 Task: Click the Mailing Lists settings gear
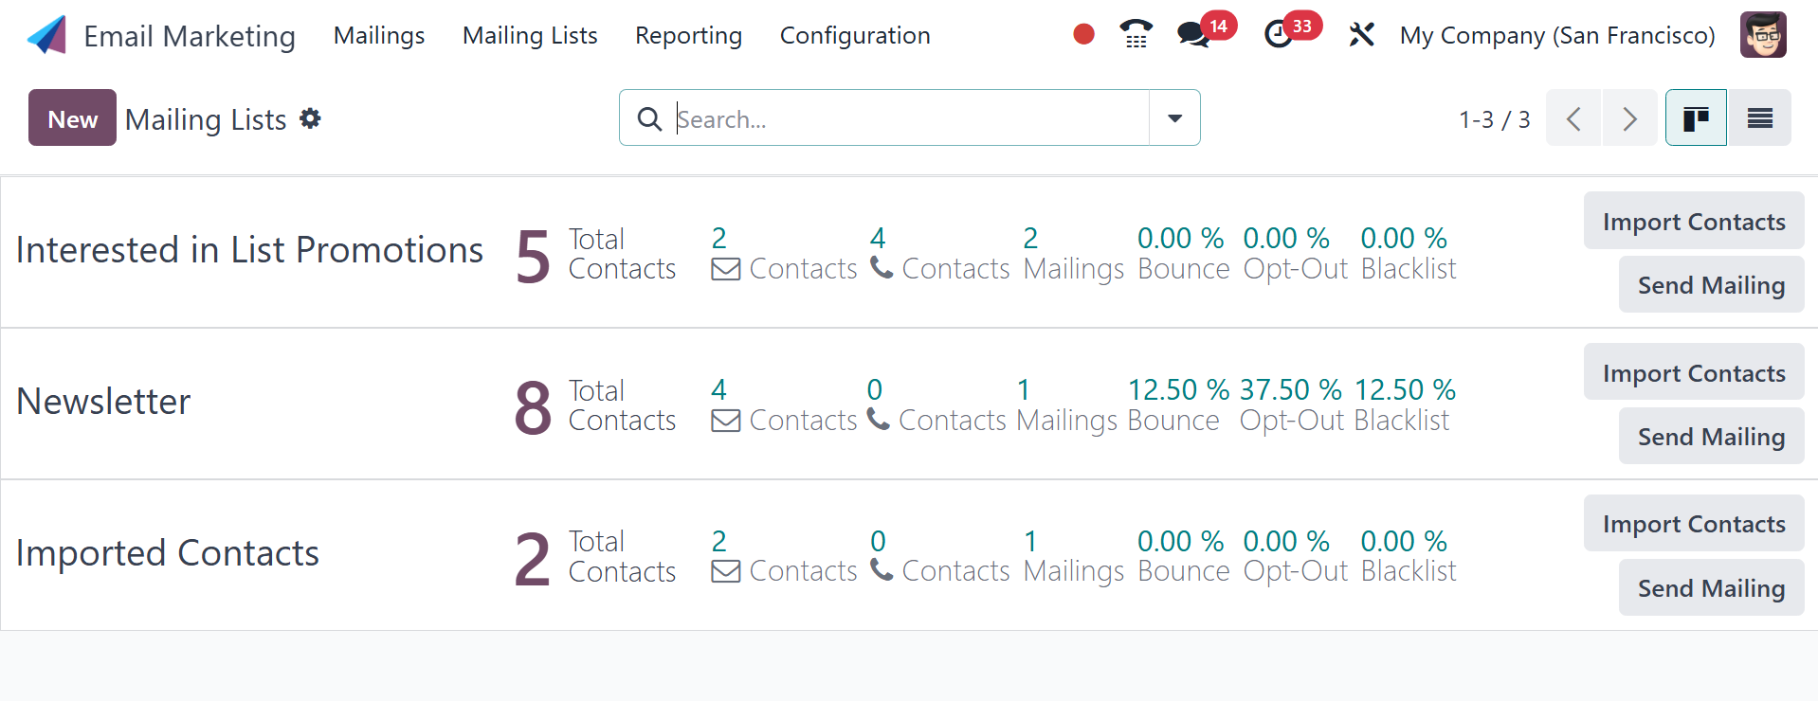click(x=310, y=118)
